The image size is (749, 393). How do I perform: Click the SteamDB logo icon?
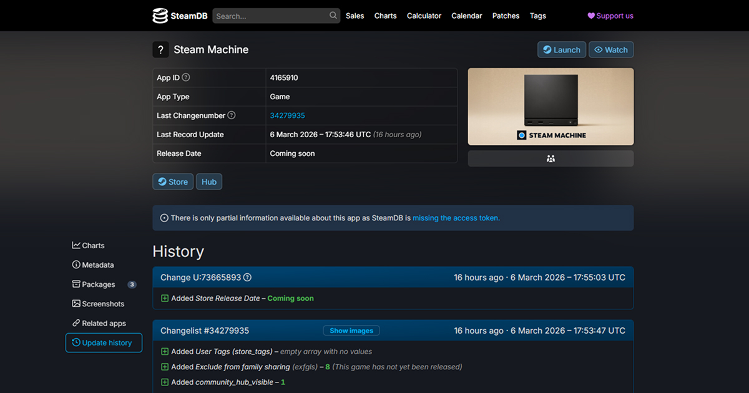pos(160,16)
